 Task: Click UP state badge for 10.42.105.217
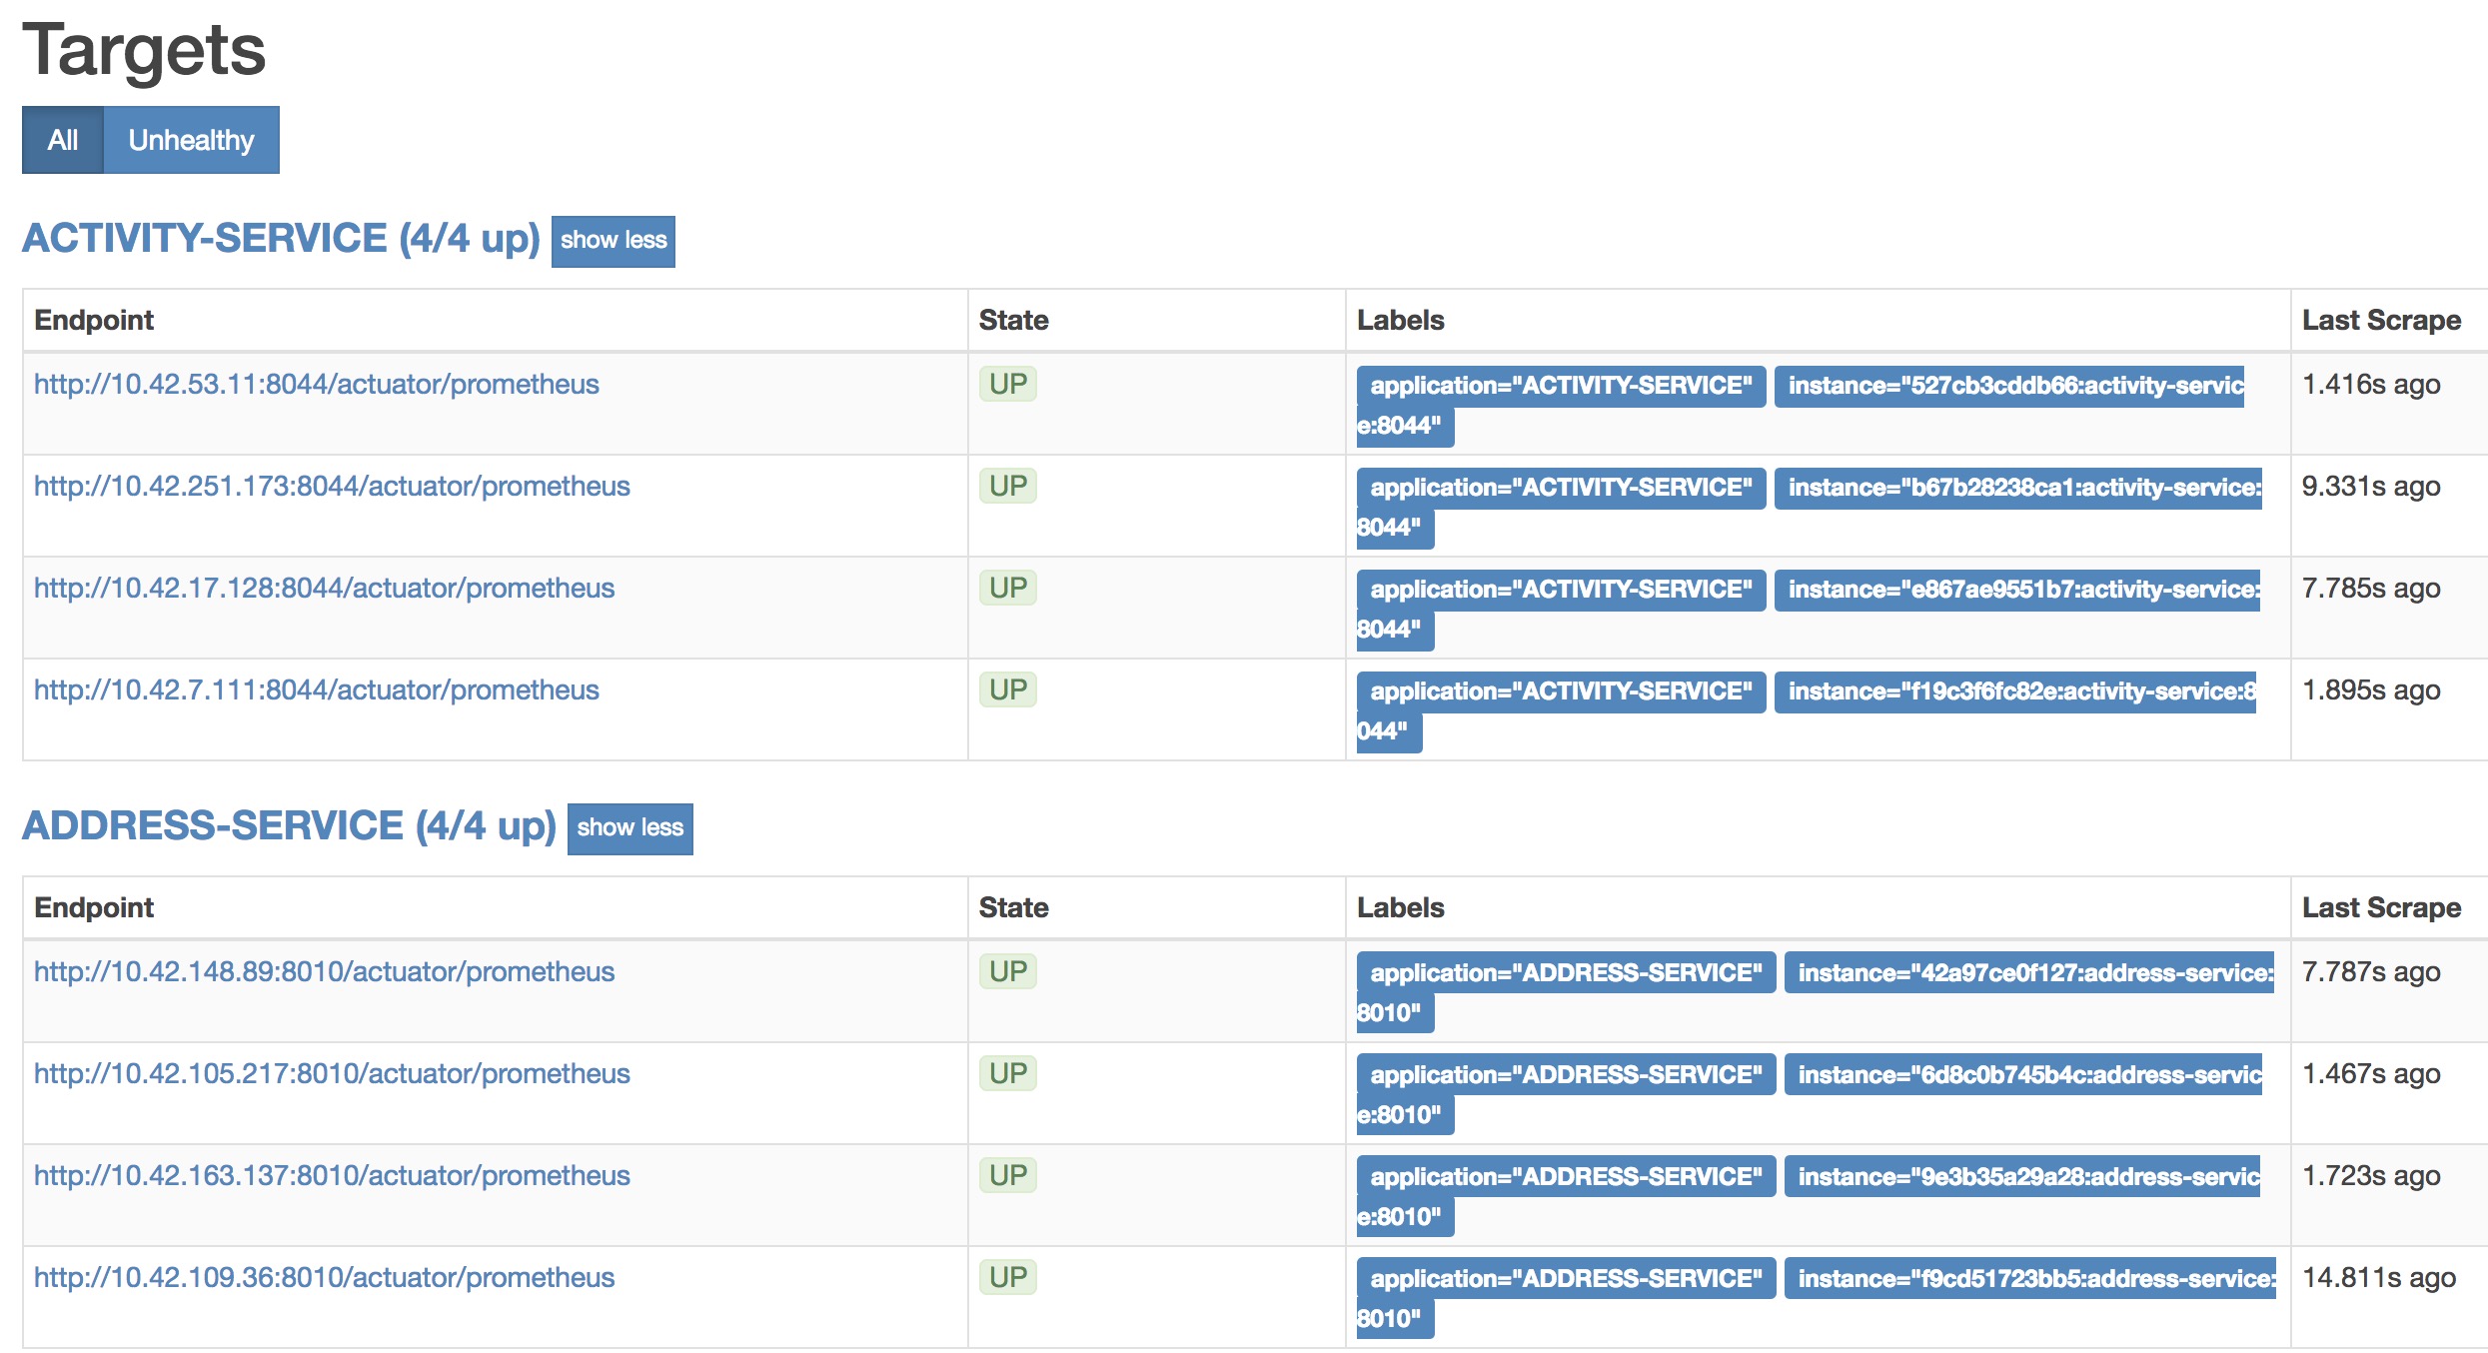(x=1007, y=1073)
